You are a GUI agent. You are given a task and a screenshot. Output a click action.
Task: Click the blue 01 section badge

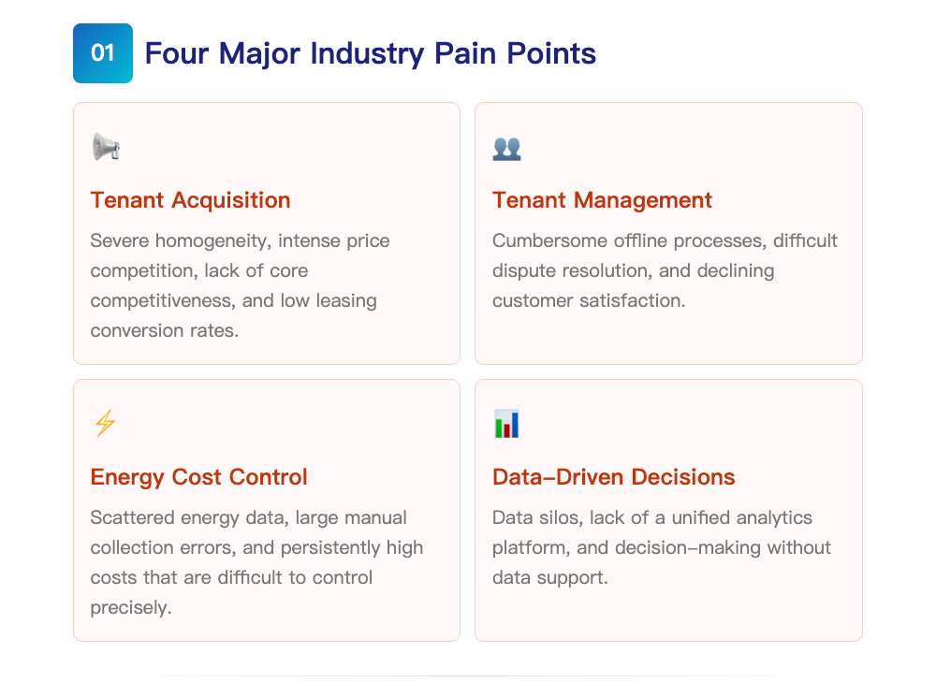[x=103, y=53]
